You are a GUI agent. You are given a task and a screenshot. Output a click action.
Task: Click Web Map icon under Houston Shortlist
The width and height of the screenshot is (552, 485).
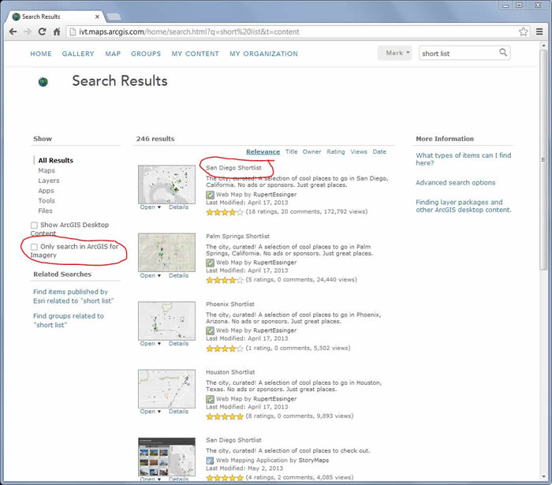coord(210,399)
